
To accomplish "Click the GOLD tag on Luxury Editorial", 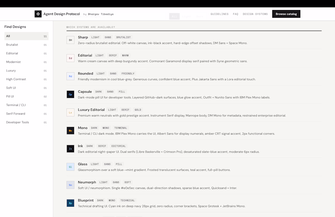I will click(138, 110).
